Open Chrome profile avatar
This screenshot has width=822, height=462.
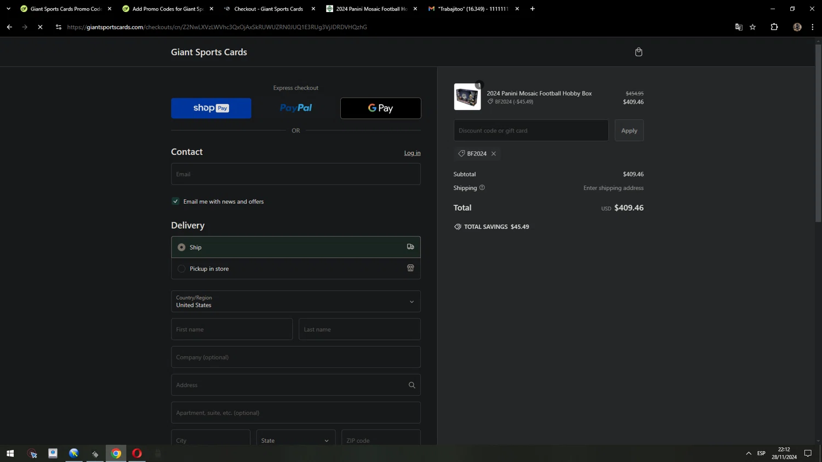coord(797,27)
